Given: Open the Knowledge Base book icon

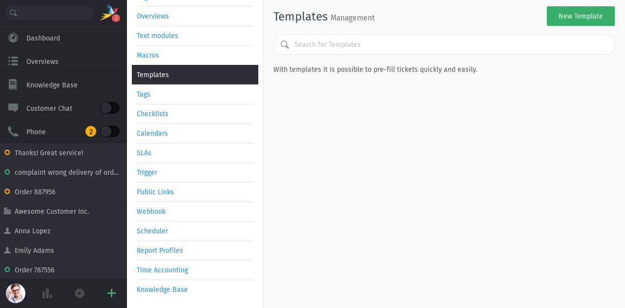Looking at the screenshot, I should click(x=13, y=84).
